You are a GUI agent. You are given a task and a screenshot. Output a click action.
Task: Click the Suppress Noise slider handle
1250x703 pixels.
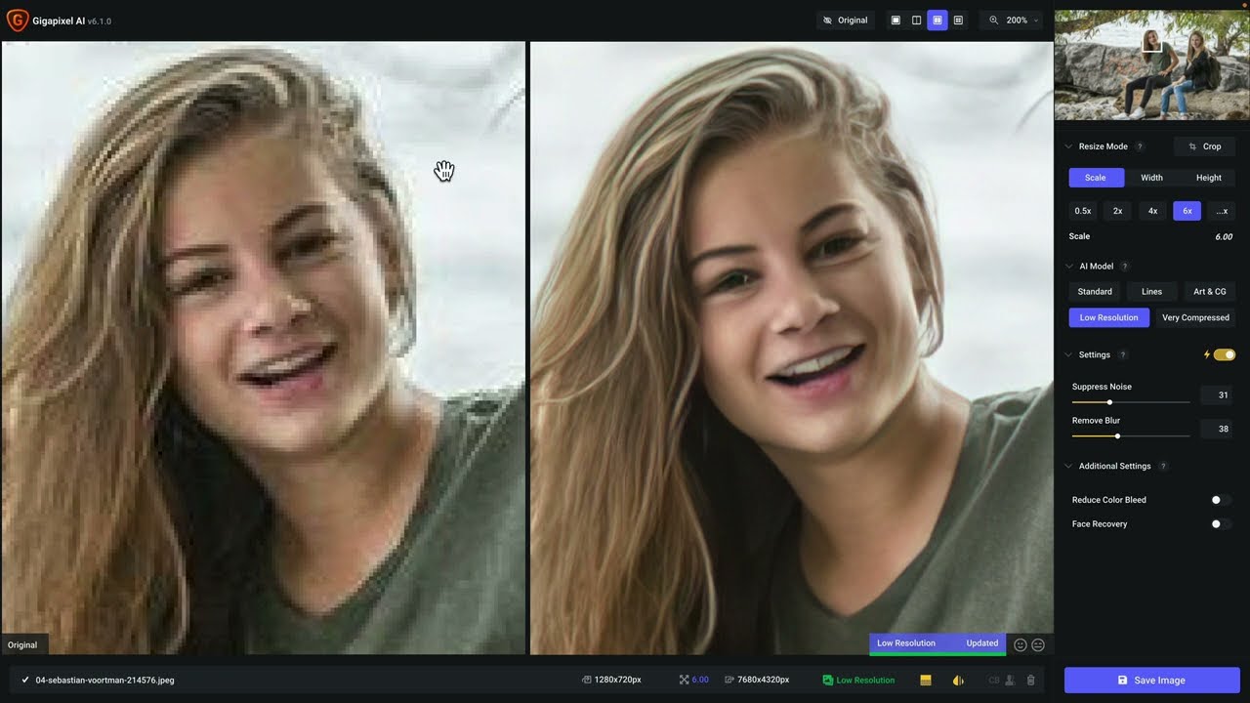click(1109, 402)
